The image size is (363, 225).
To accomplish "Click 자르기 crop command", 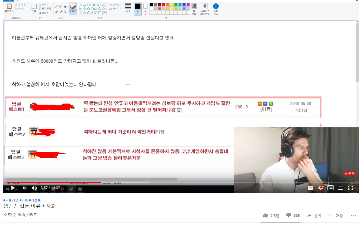I will (44, 5).
